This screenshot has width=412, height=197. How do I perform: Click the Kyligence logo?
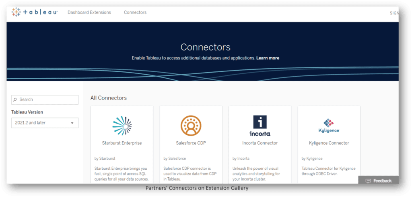tap(329, 126)
